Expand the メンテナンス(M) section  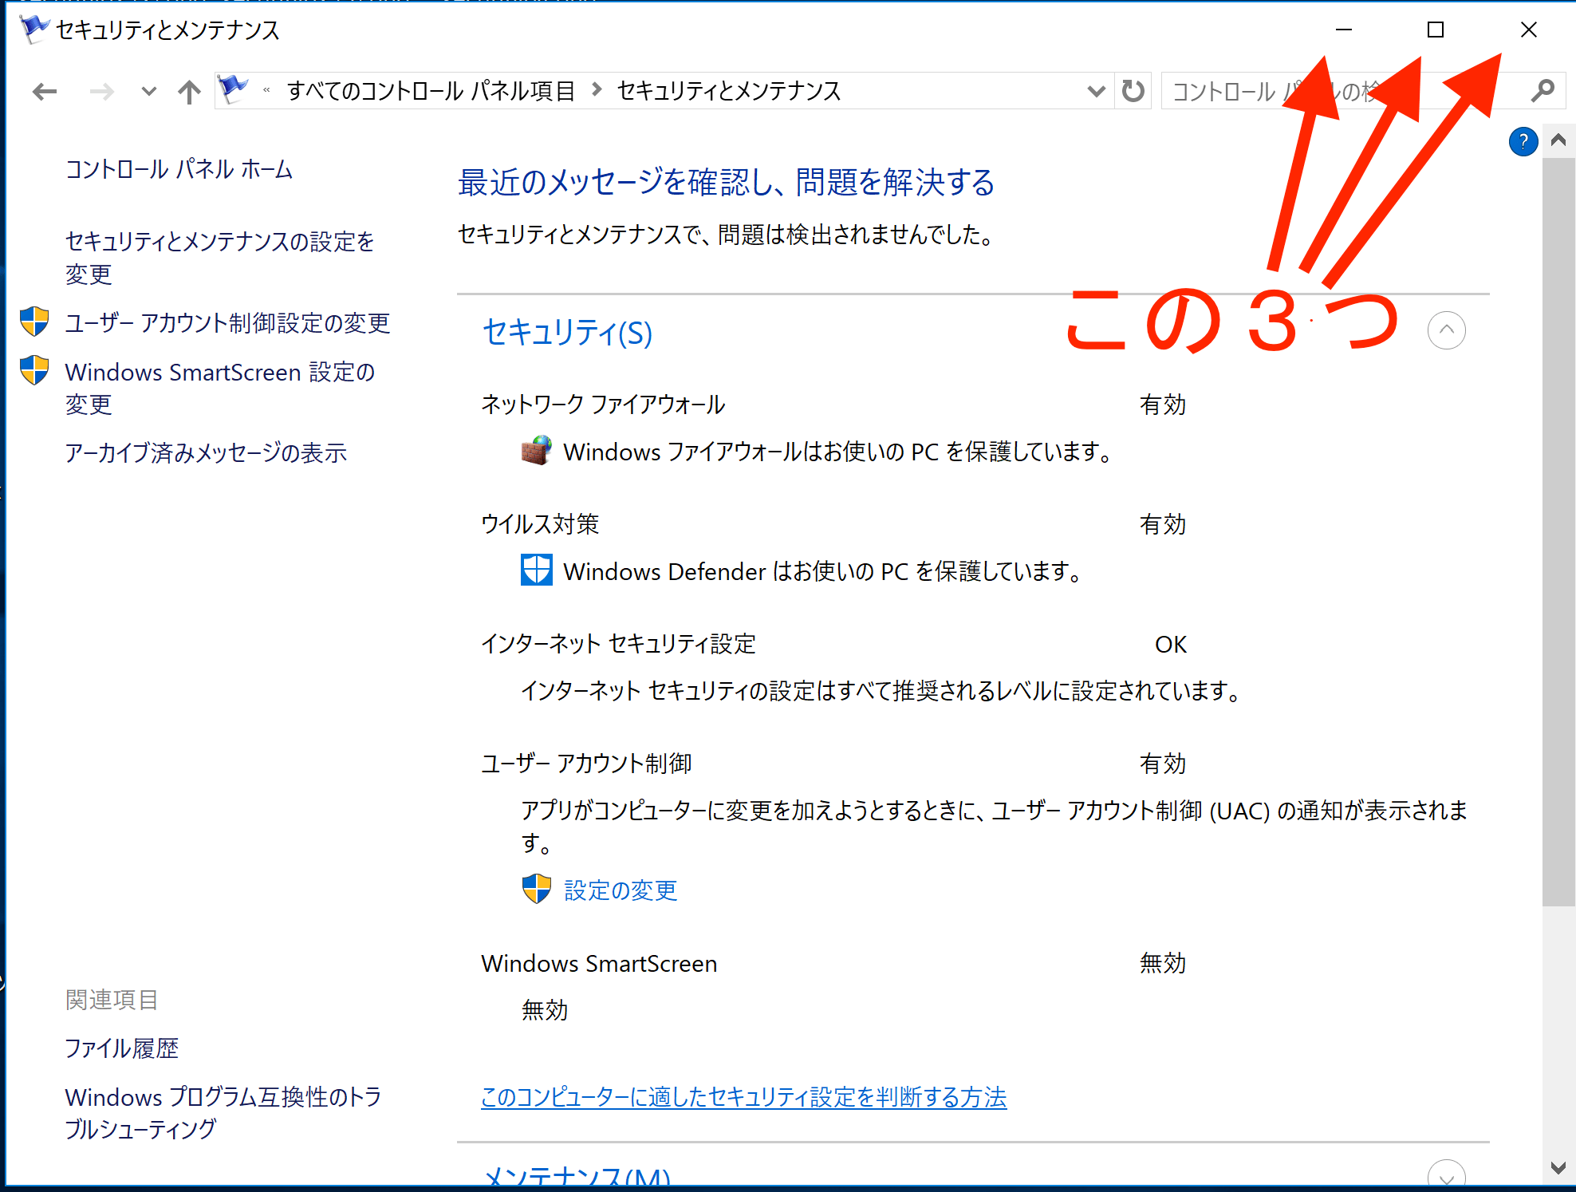pos(1446,1177)
